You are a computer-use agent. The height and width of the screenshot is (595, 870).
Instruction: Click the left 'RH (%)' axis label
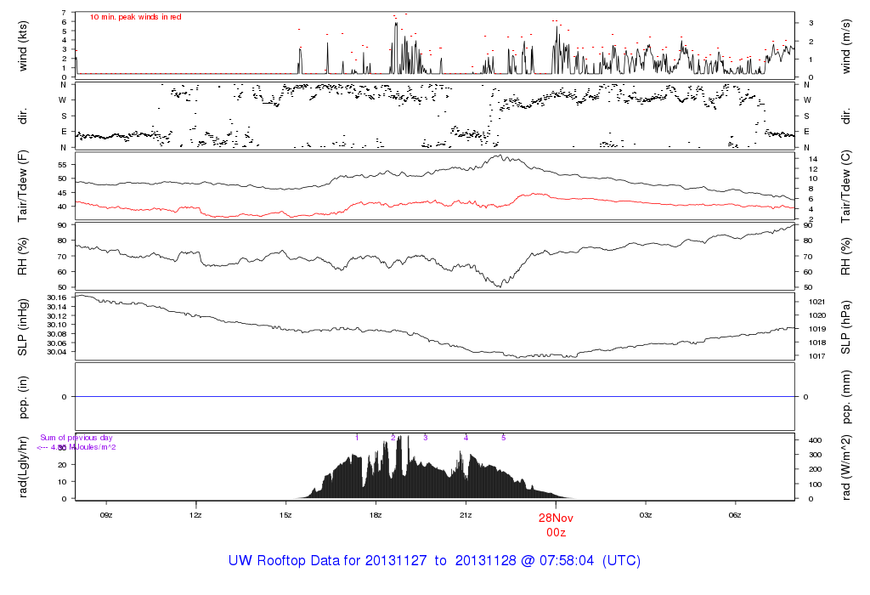[23, 257]
